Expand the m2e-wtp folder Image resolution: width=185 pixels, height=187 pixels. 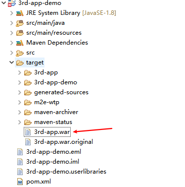click(20, 102)
